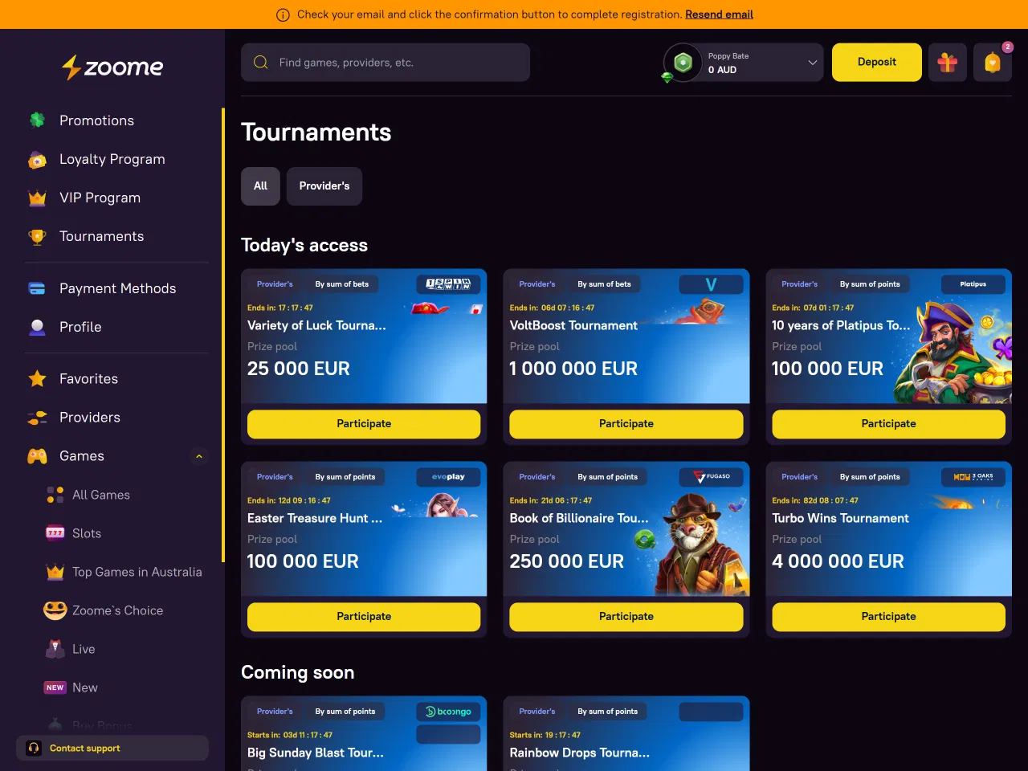Select the All tournaments tab
The image size is (1028, 771).
click(x=260, y=186)
